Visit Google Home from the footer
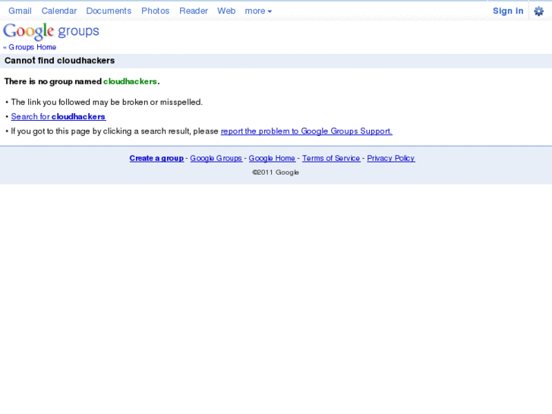 coord(272,158)
